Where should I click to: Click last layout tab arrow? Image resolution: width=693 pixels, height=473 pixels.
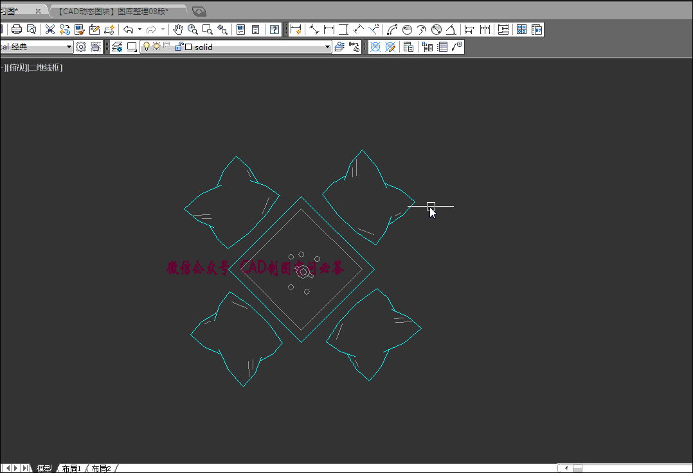tap(24, 468)
